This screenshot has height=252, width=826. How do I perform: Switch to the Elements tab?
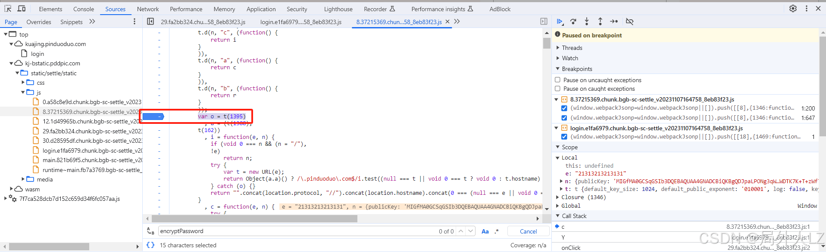coord(50,9)
